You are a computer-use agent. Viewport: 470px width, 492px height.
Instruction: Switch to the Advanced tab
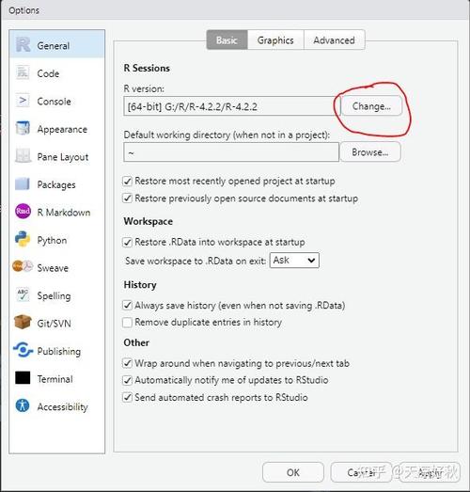pos(335,40)
